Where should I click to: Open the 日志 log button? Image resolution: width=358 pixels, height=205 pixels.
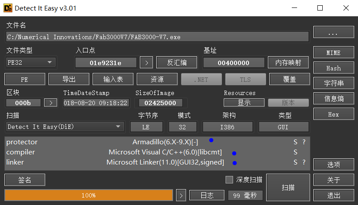tap(207, 195)
